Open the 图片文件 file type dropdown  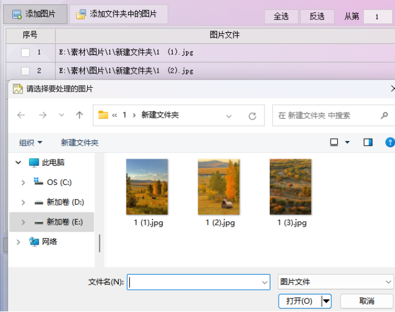(335, 282)
